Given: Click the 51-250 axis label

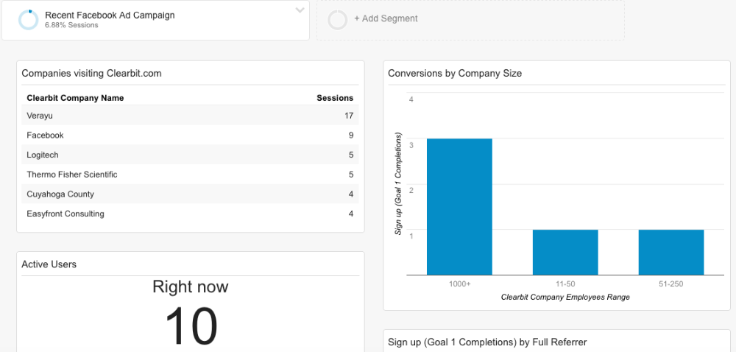Looking at the screenshot, I should coord(671,284).
